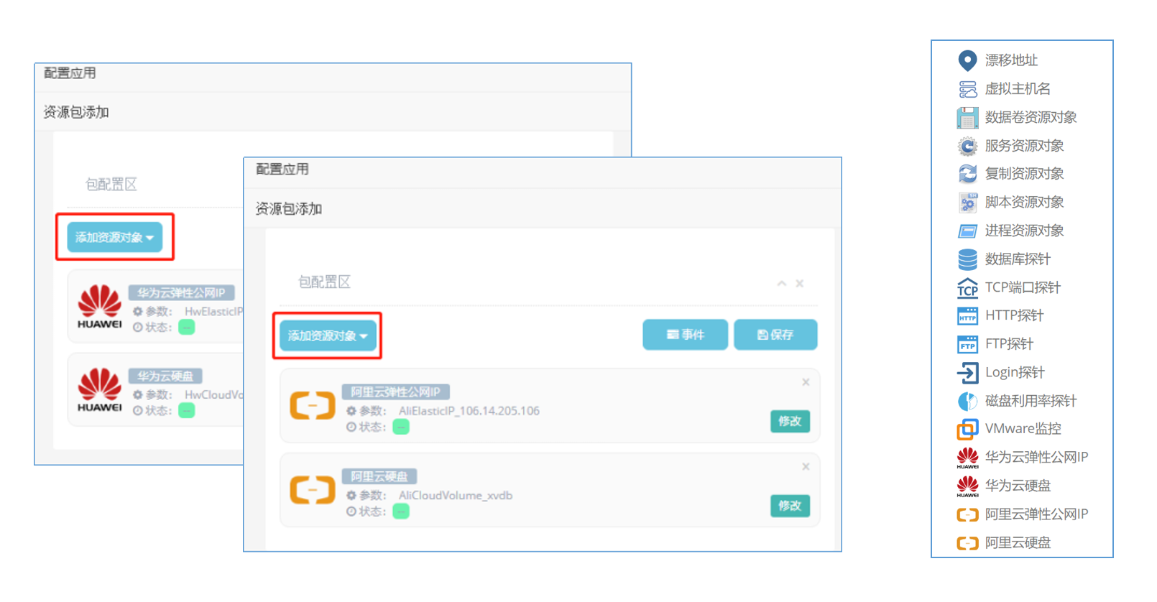This screenshot has height=602, width=1157.
Task: Click the 漂移地址 location pin icon
Action: 967,60
